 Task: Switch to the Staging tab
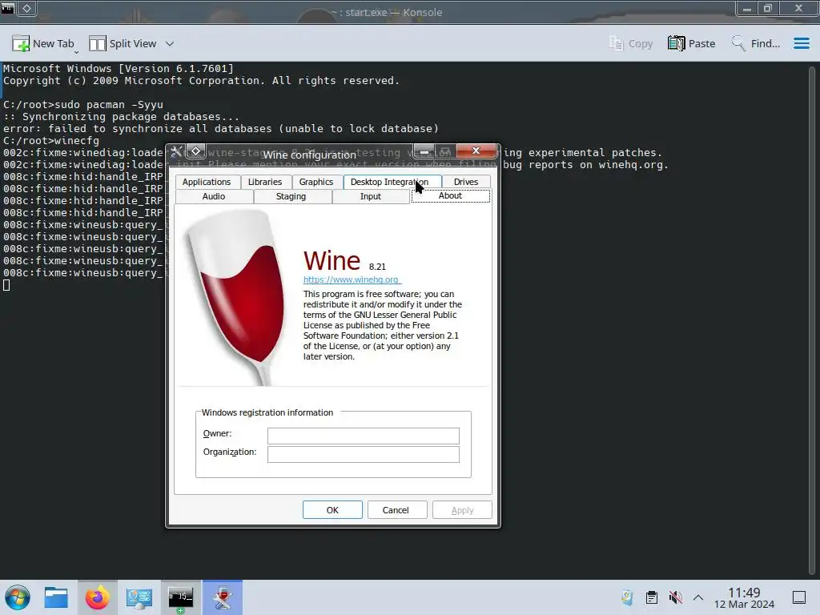(291, 196)
